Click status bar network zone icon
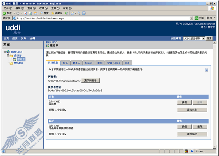This screenshot has width=219, height=156. point(187,151)
